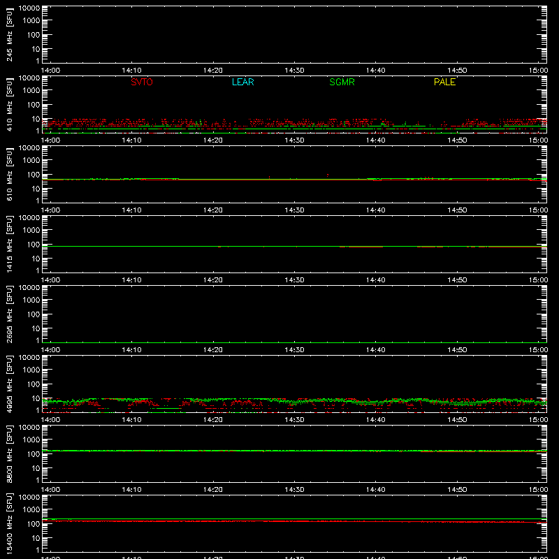
Task: Click 15:00 tick label under 610 MHz panel
Action: coord(538,210)
